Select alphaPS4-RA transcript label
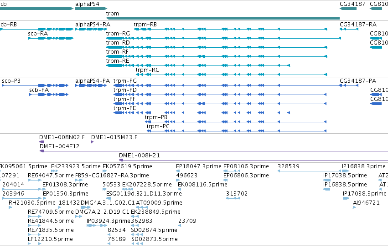Image resolution: width=388 pixels, height=246 pixels. tap(93, 25)
